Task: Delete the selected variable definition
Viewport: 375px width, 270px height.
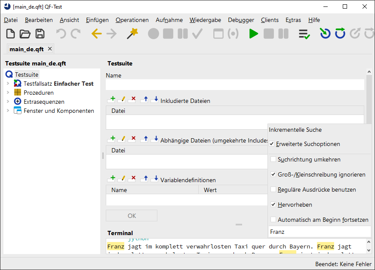Action: point(132,178)
